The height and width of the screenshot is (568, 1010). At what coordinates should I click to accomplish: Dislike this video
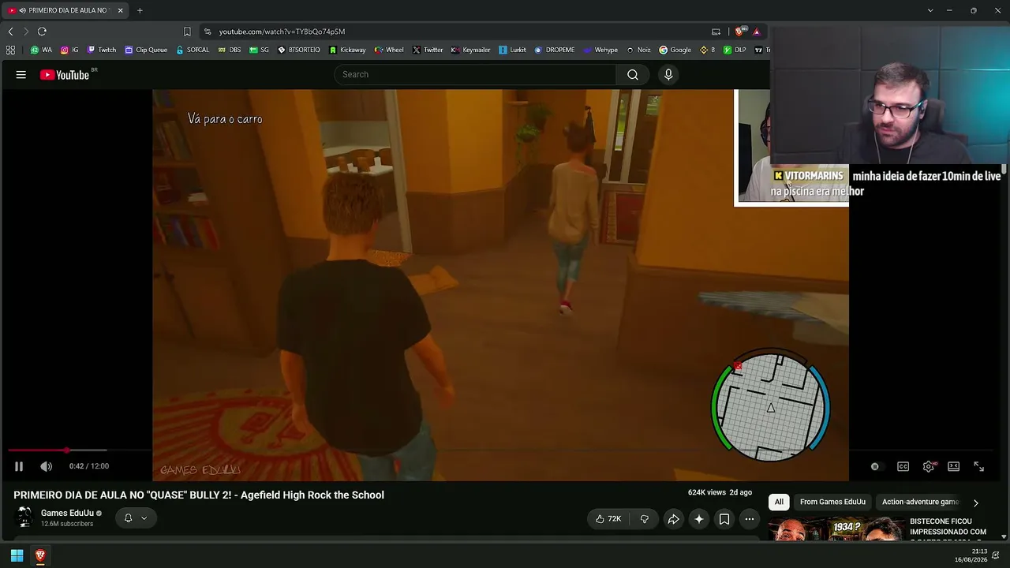(x=645, y=519)
